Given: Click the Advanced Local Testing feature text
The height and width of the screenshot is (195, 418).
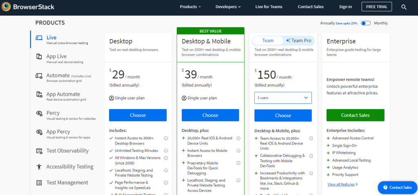Looking at the screenshot, I should click(x=351, y=160).
